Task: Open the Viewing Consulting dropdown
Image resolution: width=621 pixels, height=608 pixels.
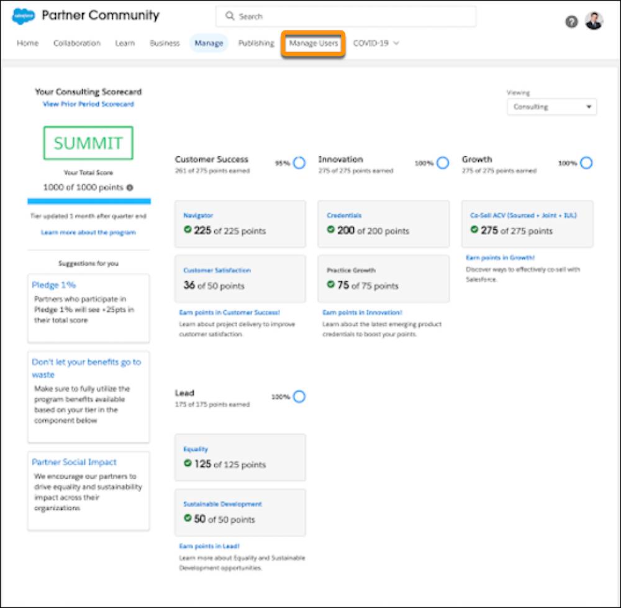Action: 551,107
